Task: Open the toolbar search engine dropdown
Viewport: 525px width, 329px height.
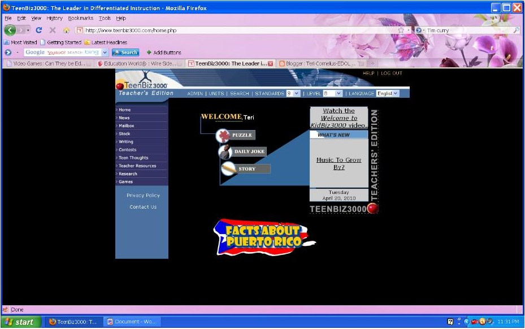Action: (105, 53)
